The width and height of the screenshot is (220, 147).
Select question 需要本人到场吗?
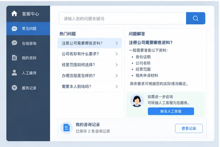(90, 86)
